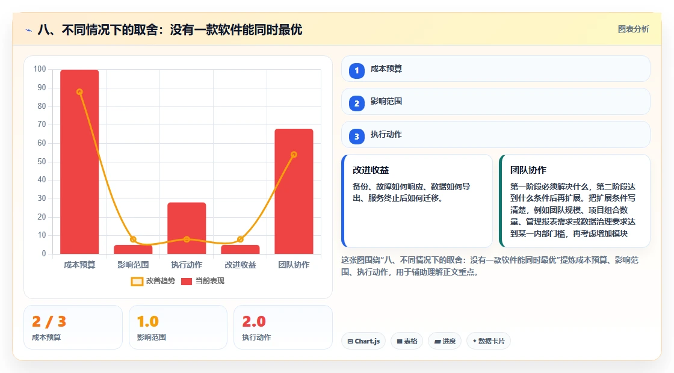Click the 数据卡片 tag
This screenshot has height=373, width=674.
coord(489,341)
